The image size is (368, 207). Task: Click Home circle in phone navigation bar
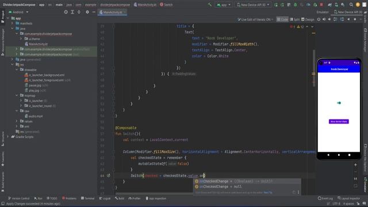coord(339,155)
